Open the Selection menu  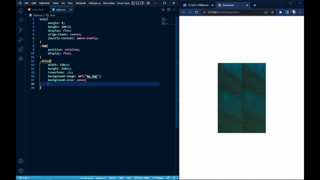pos(44,3)
